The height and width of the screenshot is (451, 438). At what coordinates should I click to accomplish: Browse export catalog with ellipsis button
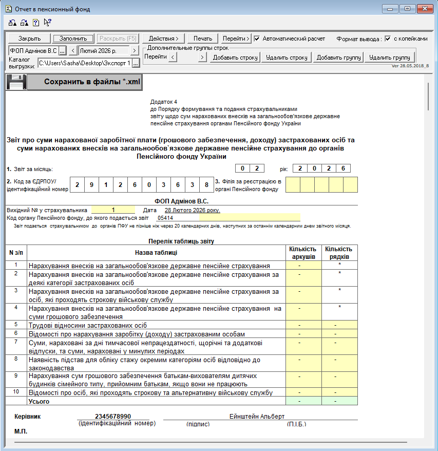(136, 63)
